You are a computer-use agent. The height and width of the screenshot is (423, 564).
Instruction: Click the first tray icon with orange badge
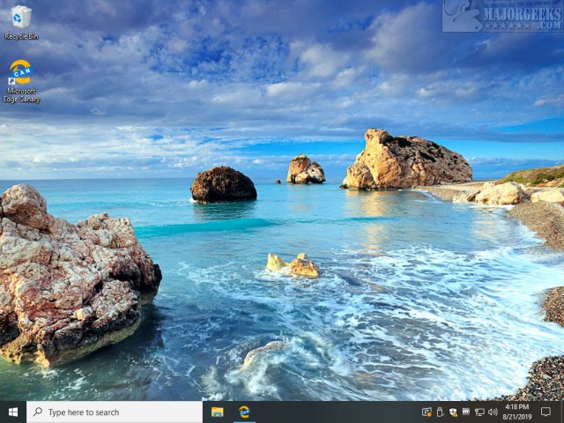click(x=427, y=412)
